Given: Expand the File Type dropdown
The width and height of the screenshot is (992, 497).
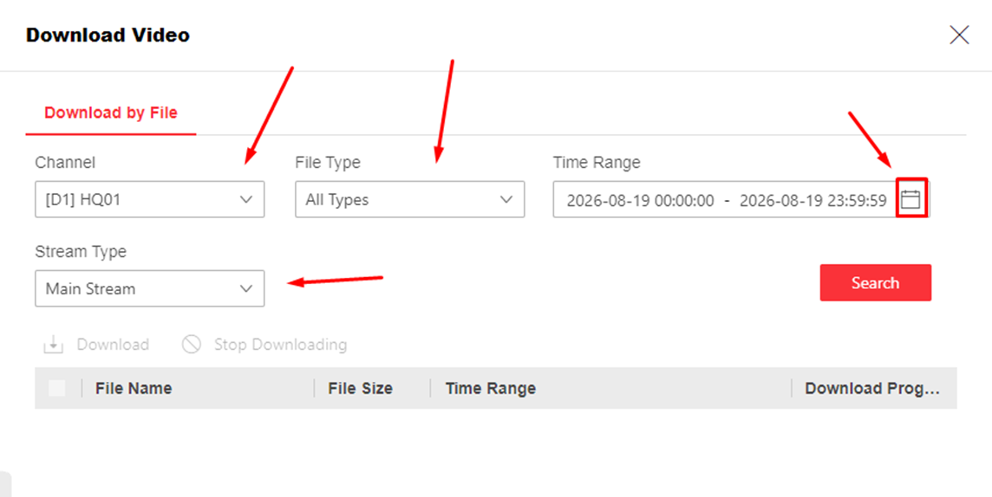Looking at the screenshot, I should click(410, 199).
